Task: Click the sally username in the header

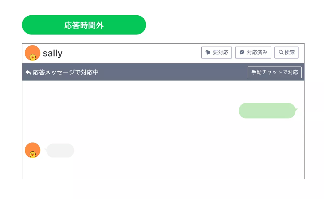Action: click(x=53, y=53)
